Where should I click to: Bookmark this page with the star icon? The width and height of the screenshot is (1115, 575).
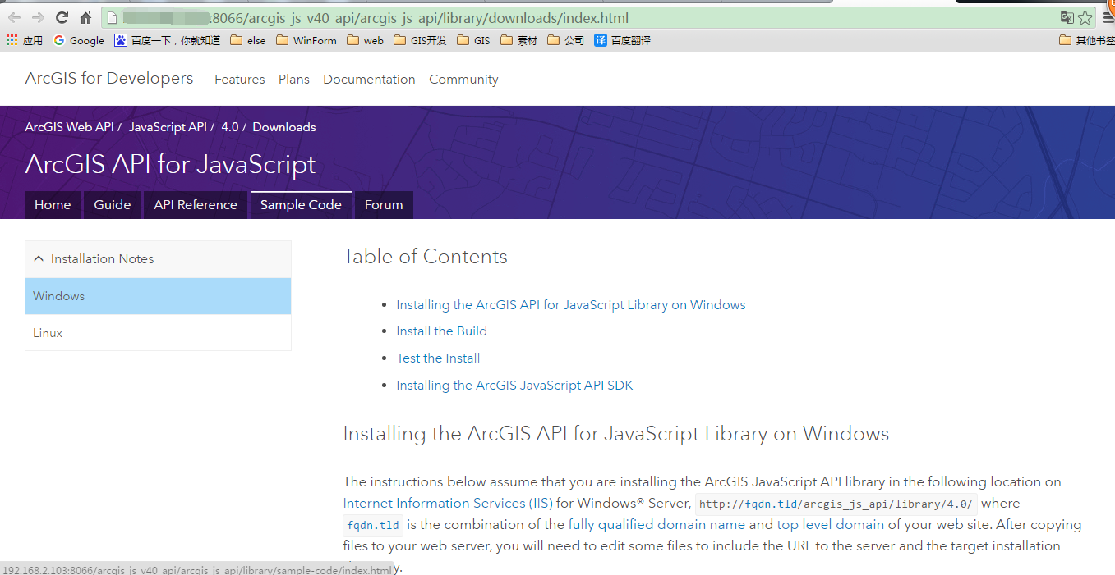(x=1085, y=17)
